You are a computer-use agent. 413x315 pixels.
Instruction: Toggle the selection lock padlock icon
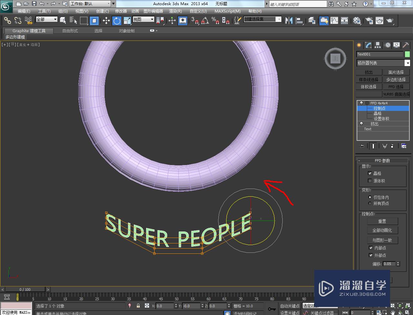tap(138, 306)
